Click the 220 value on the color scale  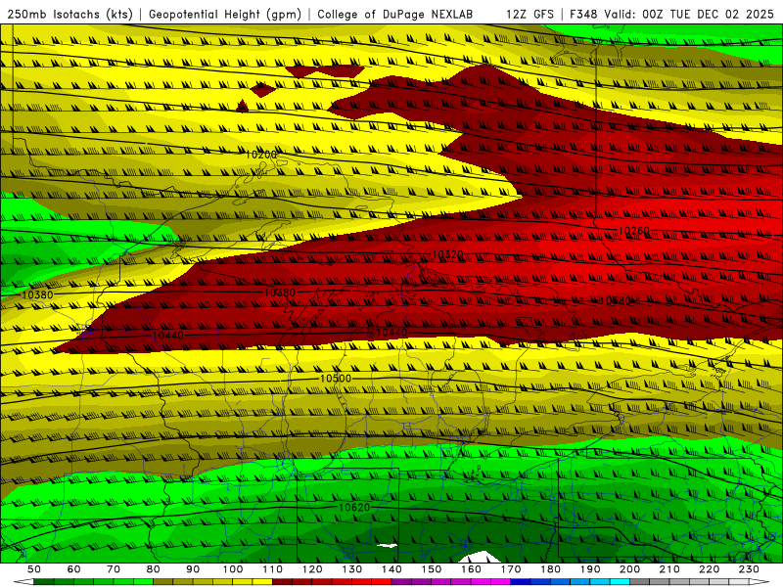coord(709,569)
